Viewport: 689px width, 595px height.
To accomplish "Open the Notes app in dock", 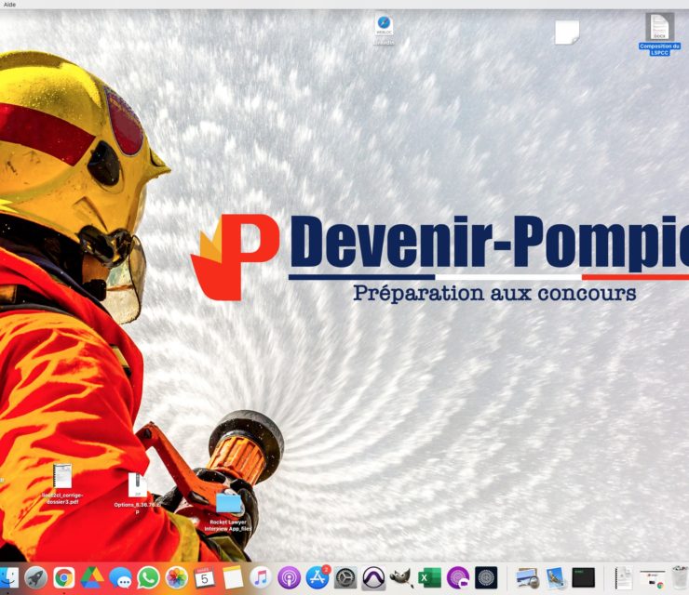I will click(233, 577).
